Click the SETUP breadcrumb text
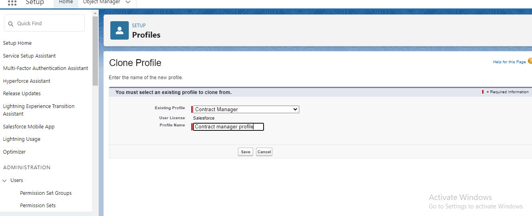 point(139,26)
